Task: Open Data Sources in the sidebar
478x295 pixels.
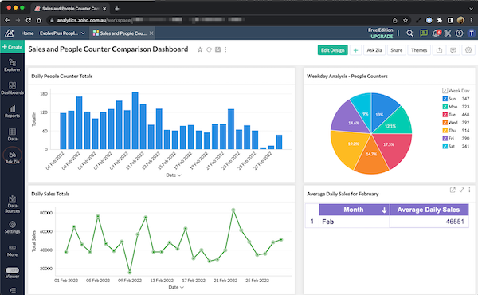Action: (12, 204)
